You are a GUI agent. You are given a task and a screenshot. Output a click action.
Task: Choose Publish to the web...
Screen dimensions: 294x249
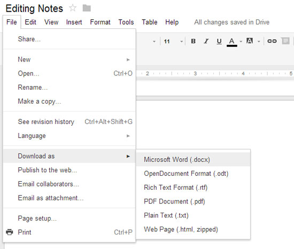[69, 170]
